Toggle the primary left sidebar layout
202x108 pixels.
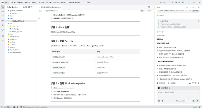(169, 2)
